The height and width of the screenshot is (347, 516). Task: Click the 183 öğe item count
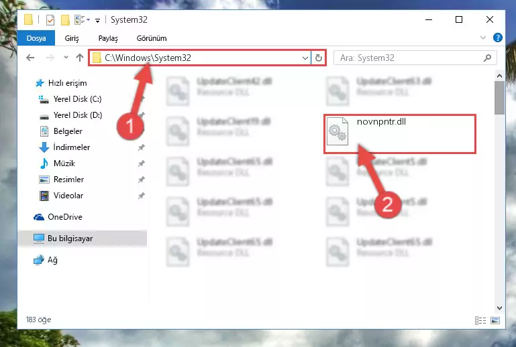(x=38, y=320)
